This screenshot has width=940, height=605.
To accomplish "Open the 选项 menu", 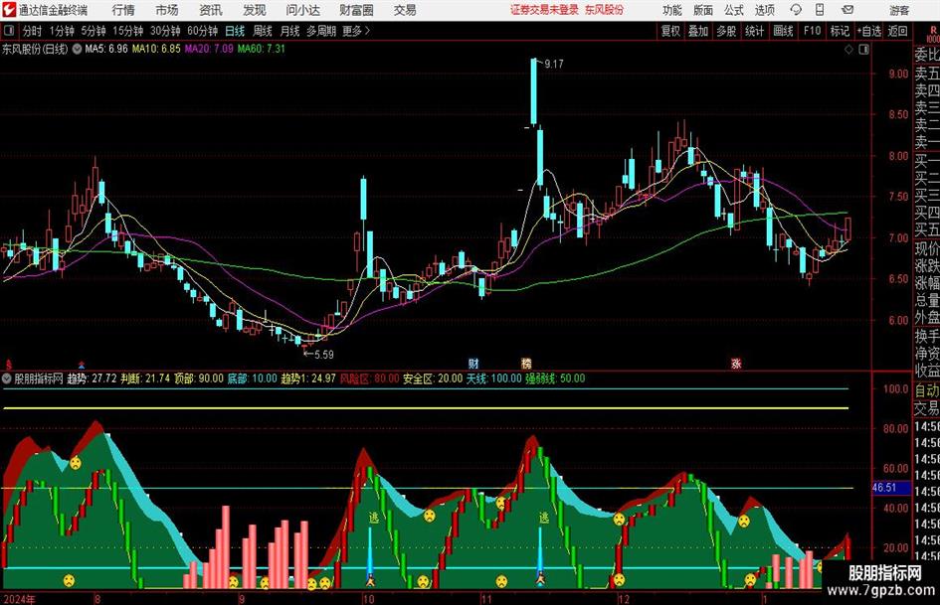I will point(765,10).
